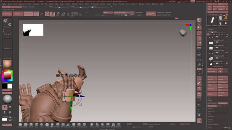Screen dimensions: 232x130
Task: Select the SimpleBrush tool thumbnail
Action: (x=225, y=18)
